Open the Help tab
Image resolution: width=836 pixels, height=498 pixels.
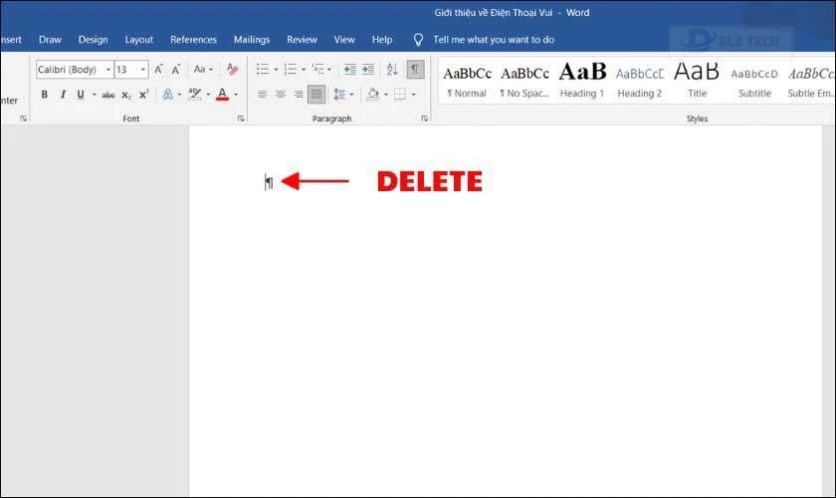pos(382,40)
